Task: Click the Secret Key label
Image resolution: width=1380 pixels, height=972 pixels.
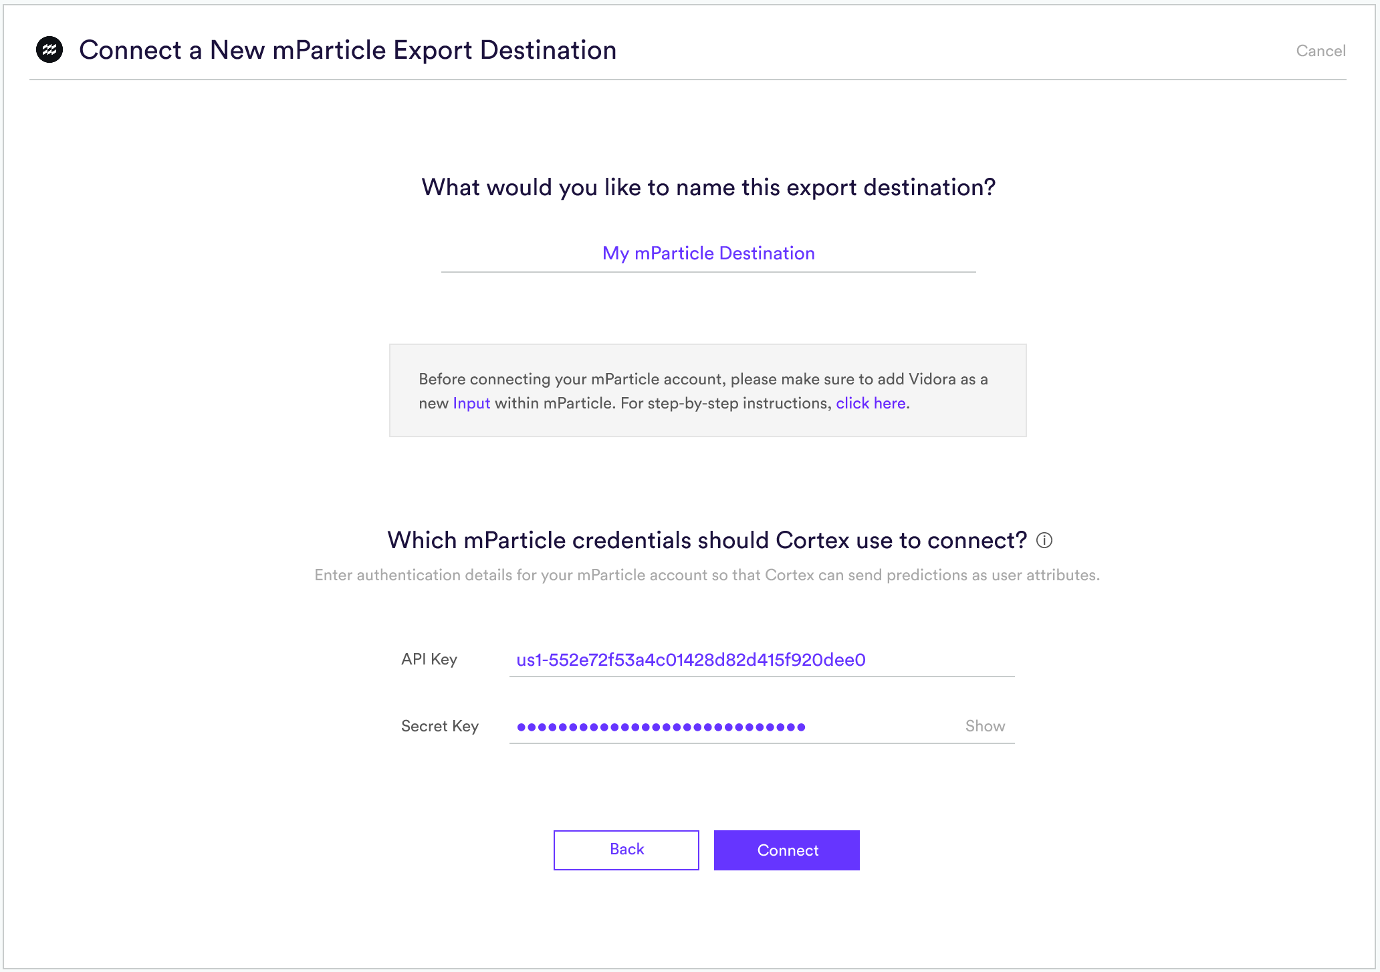Action: pyautogui.click(x=440, y=726)
